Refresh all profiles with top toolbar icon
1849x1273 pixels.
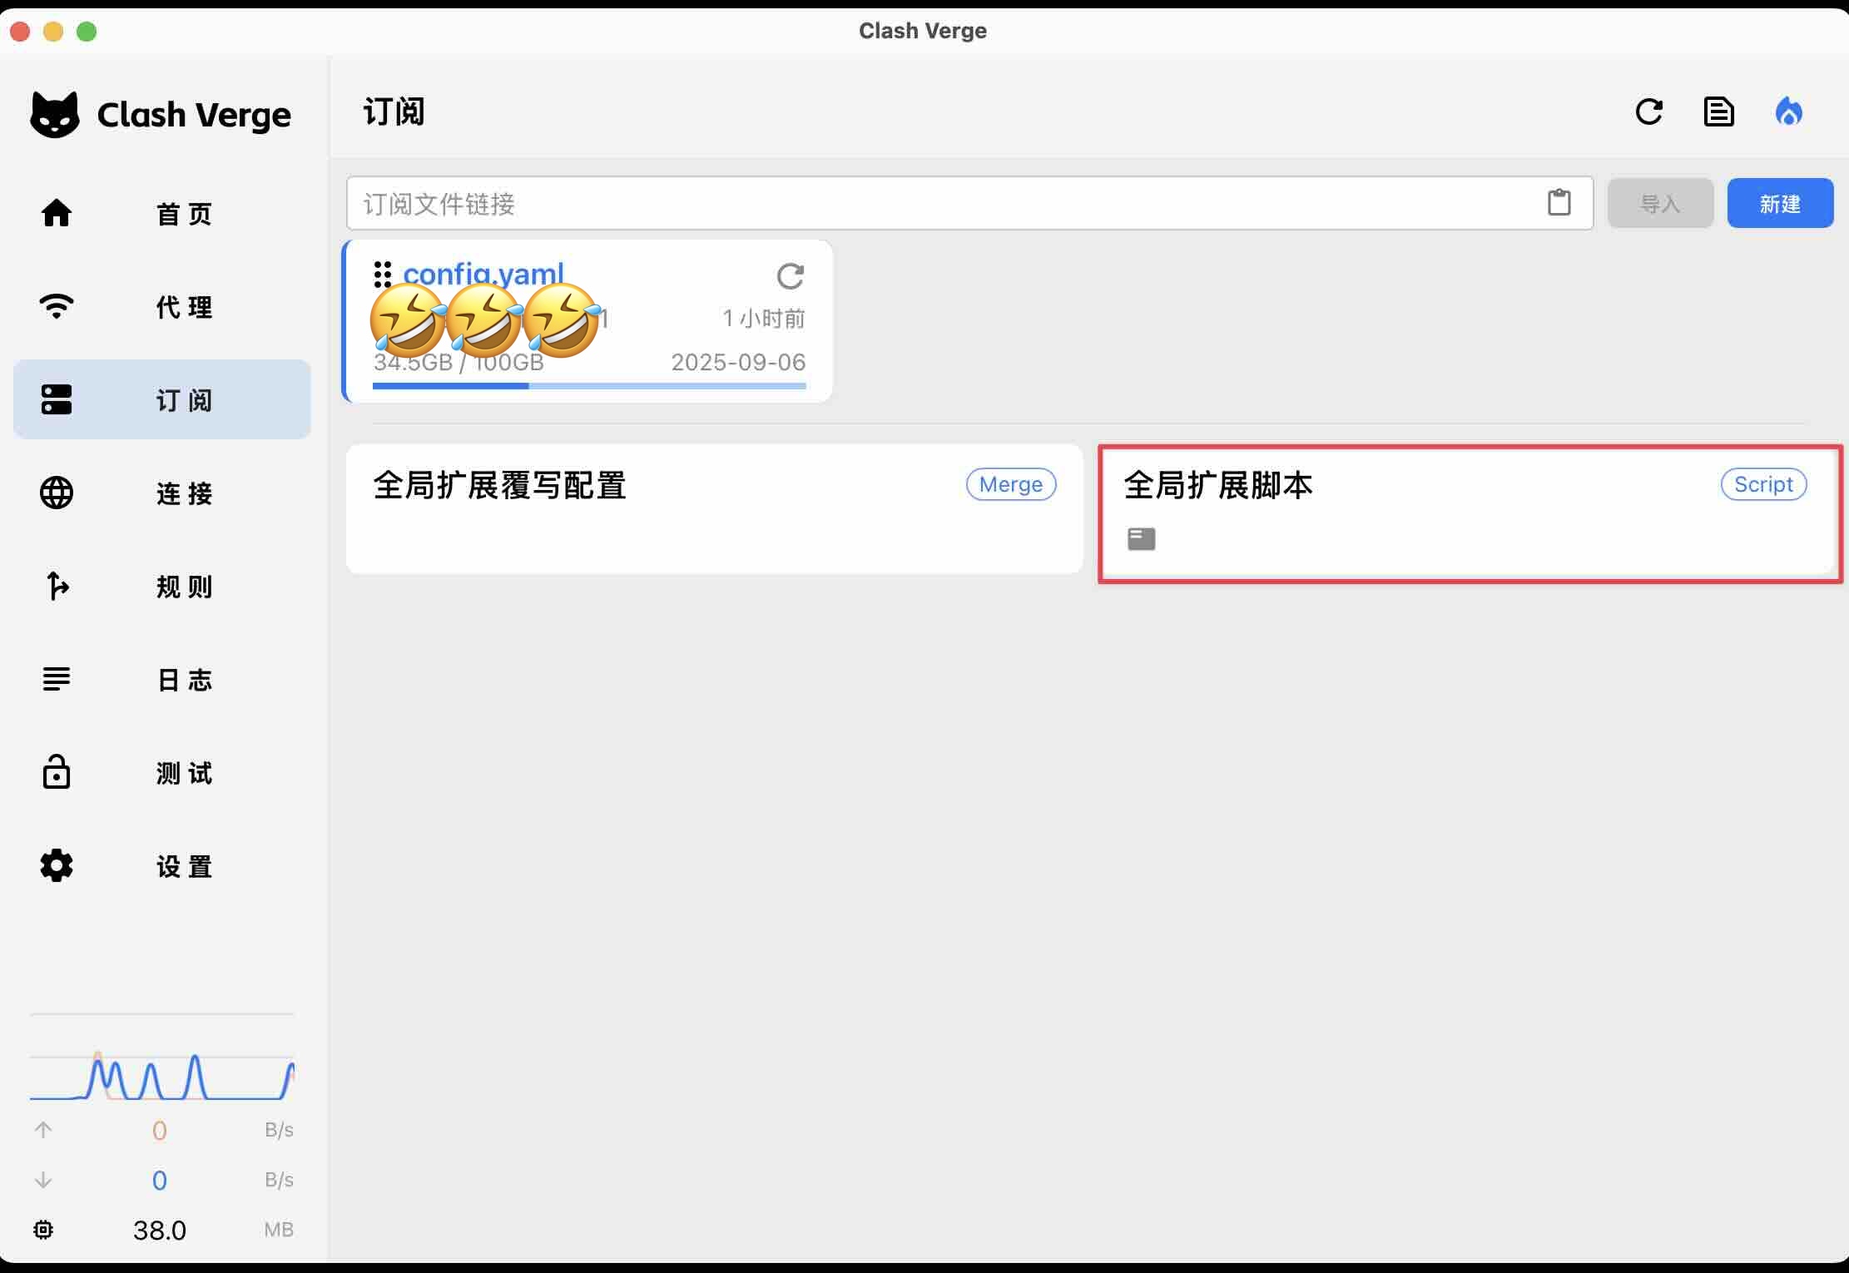(1648, 111)
